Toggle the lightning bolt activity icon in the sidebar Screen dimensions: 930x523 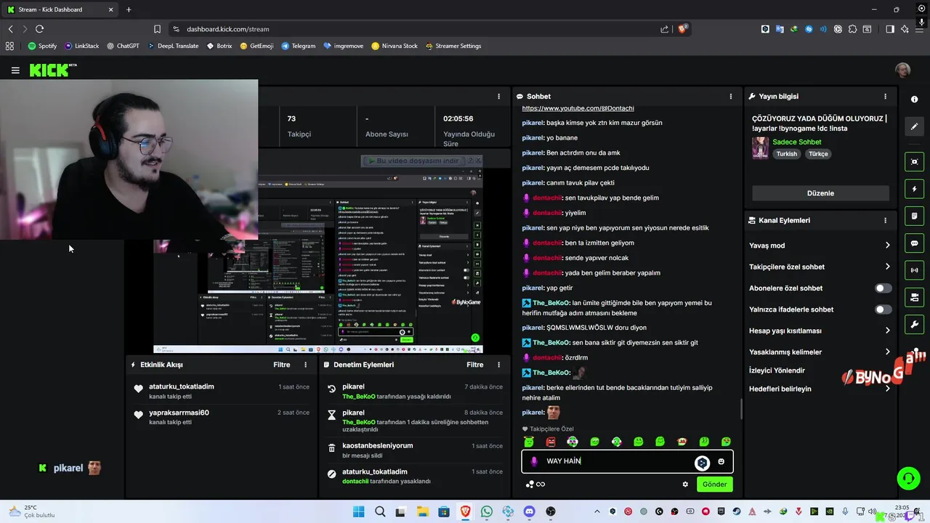tap(914, 189)
